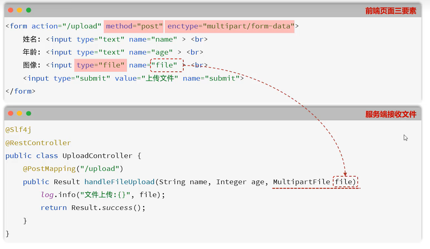Click the green dot in the server-side code window

[29, 113]
